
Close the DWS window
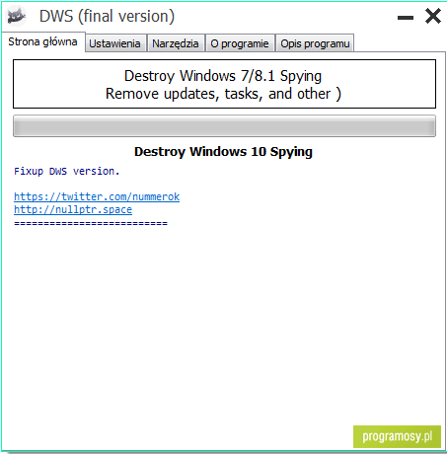click(x=433, y=16)
